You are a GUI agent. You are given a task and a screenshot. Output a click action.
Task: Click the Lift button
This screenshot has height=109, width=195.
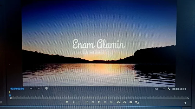tap(118, 102)
